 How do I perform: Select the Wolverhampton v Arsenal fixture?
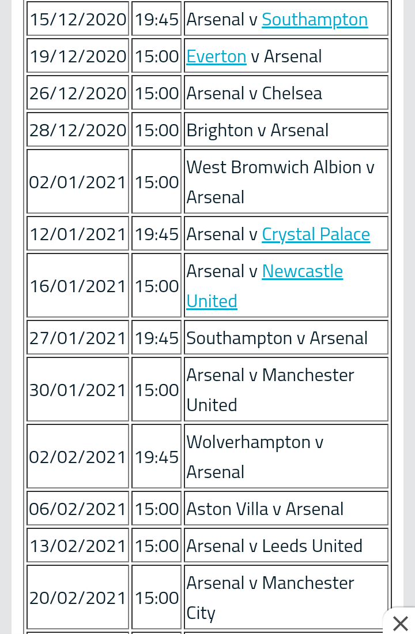click(255, 456)
